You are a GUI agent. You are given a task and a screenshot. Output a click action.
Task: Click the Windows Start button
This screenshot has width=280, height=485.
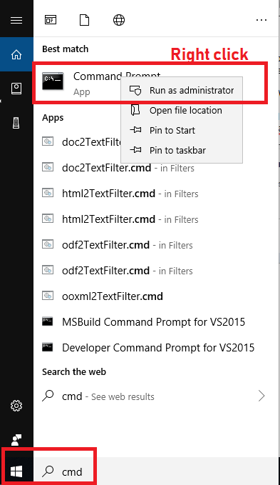(16, 471)
